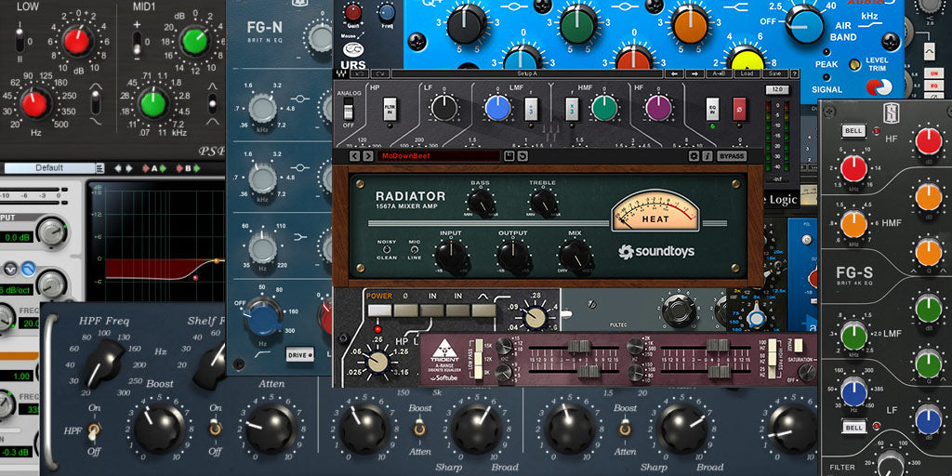This screenshot has height=476, width=952.
Task: Click the preset menu icon beside Default
Action: coord(100,168)
